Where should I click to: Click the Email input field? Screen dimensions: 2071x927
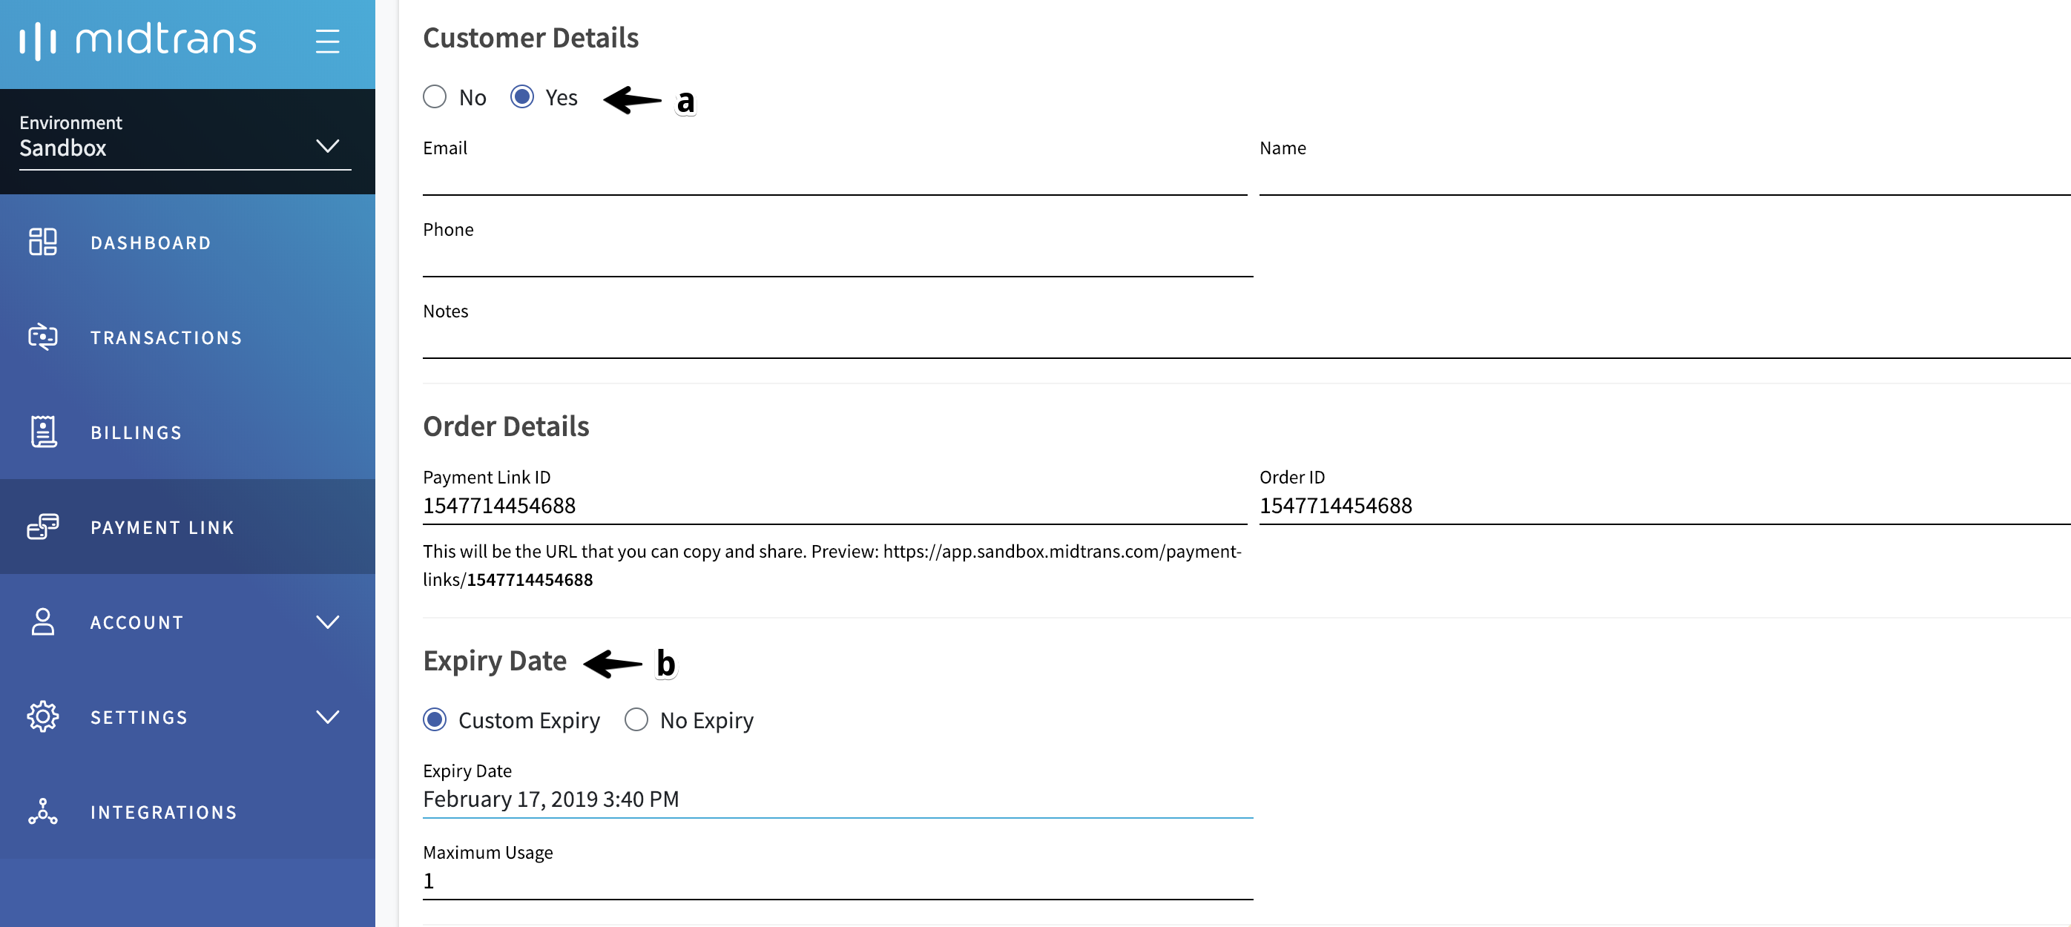[x=834, y=179]
